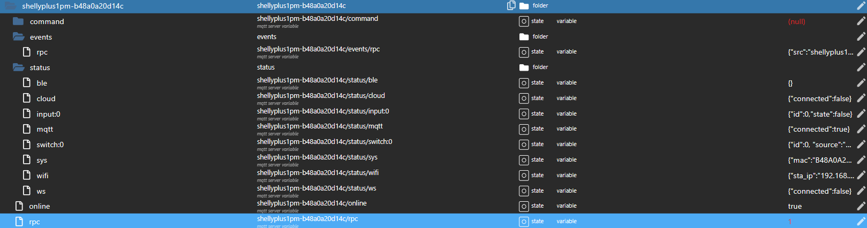Image resolution: width=867 pixels, height=228 pixels.
Task: Click the file icon beside wifi item
Action: [x=27, y=175]
